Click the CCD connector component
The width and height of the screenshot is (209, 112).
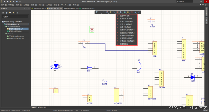tap(155, 48)
